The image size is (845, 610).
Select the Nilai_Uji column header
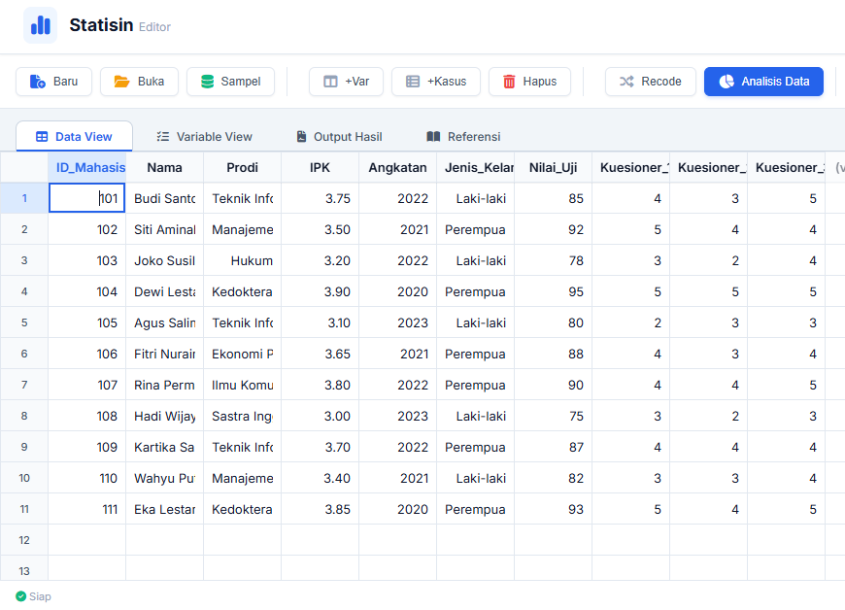click(553, 168)
